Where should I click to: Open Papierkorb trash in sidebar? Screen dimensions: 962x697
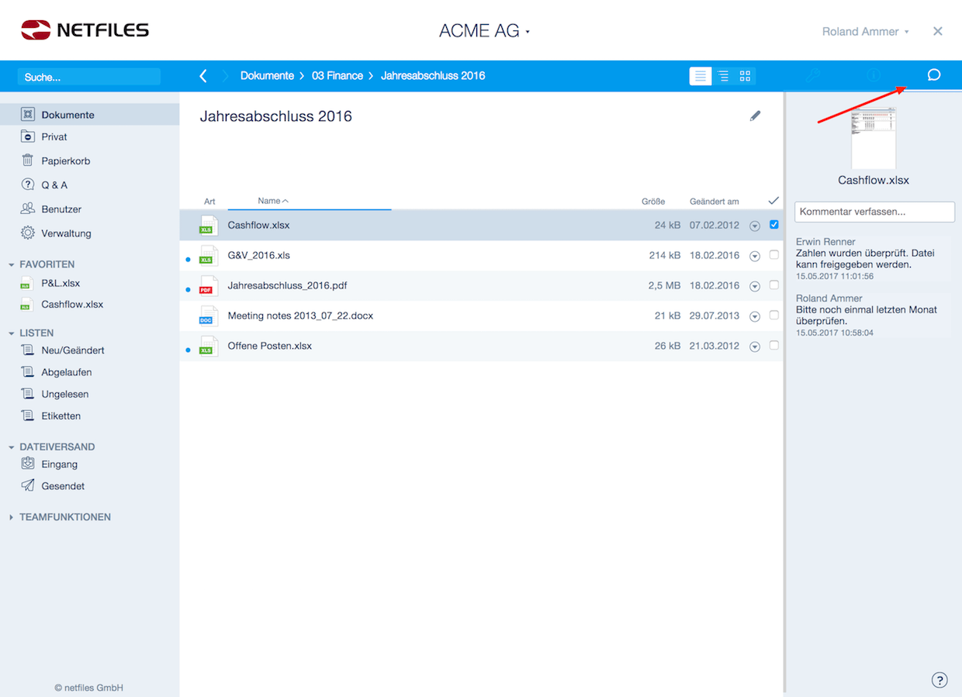pos(65,161)
